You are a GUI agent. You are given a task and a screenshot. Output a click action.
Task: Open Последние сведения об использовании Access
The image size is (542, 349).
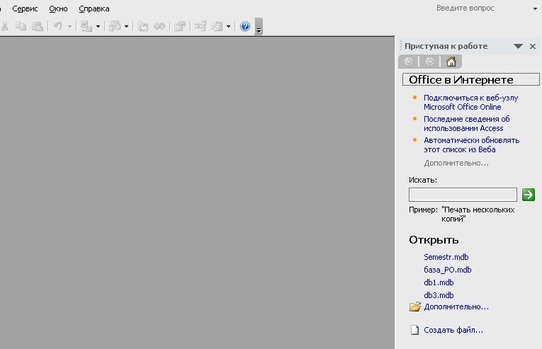point(467,123)
